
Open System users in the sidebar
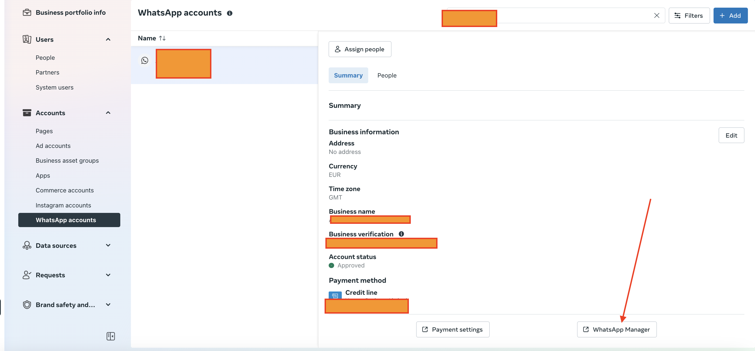click(x=55, y=87)
